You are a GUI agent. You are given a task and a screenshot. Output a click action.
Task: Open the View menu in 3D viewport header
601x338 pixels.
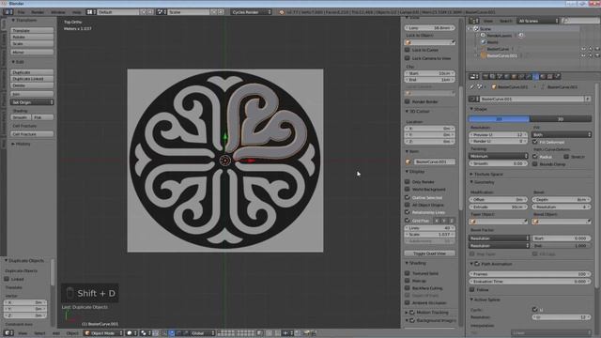point(23,333)
